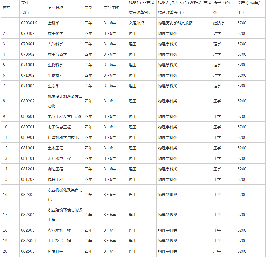Select the 生物技术 major name
266x257 pixels.
pyautogui.click(x=55, y=75)
